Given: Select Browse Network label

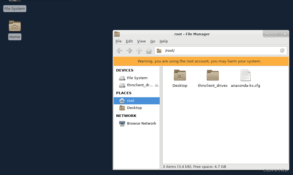Looking at the screenshot, I should [x=142, y=124].
